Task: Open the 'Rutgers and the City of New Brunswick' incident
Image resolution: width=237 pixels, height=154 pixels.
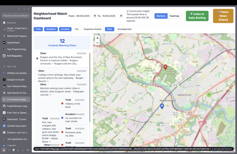Action: [x=61, y=58]
